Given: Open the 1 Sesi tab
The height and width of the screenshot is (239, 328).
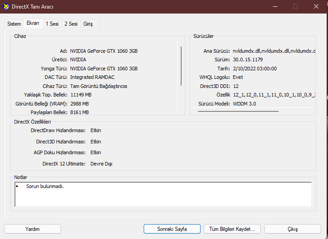Looking at the screenshot, I should click(52, 24).
